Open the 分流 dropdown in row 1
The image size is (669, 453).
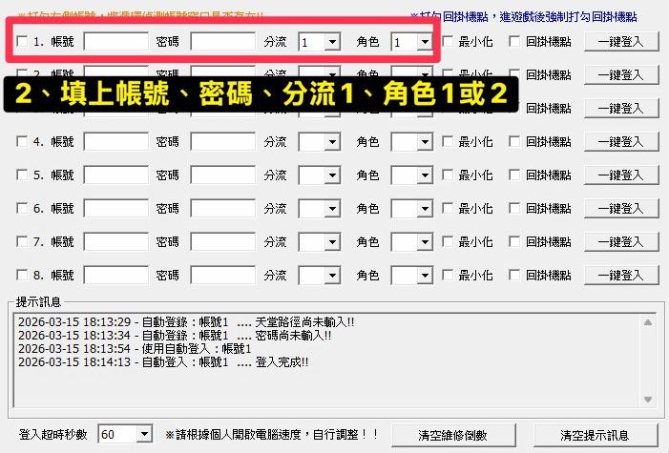click(x=332, y=42)
